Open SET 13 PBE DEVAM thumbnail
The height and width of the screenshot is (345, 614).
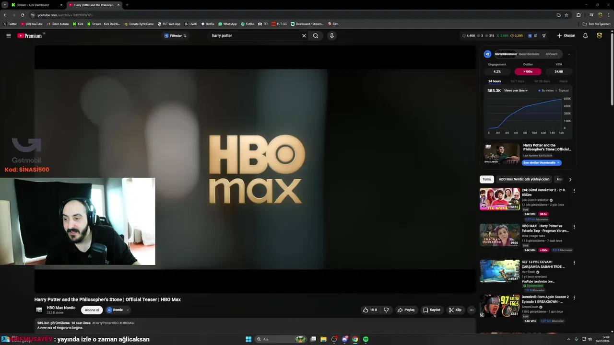(500, 271)
